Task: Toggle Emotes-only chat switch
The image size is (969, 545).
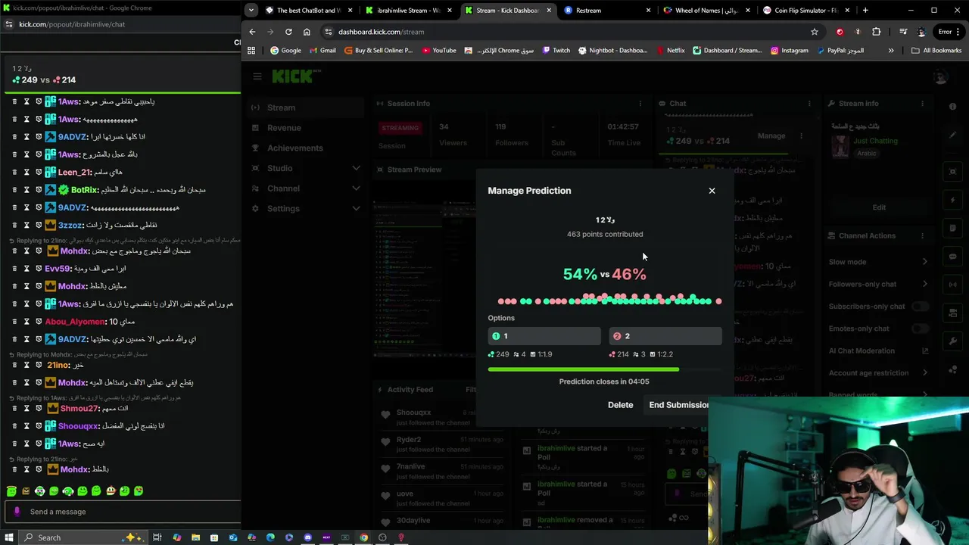Action: pyautogui.click(x=920, y=329)
